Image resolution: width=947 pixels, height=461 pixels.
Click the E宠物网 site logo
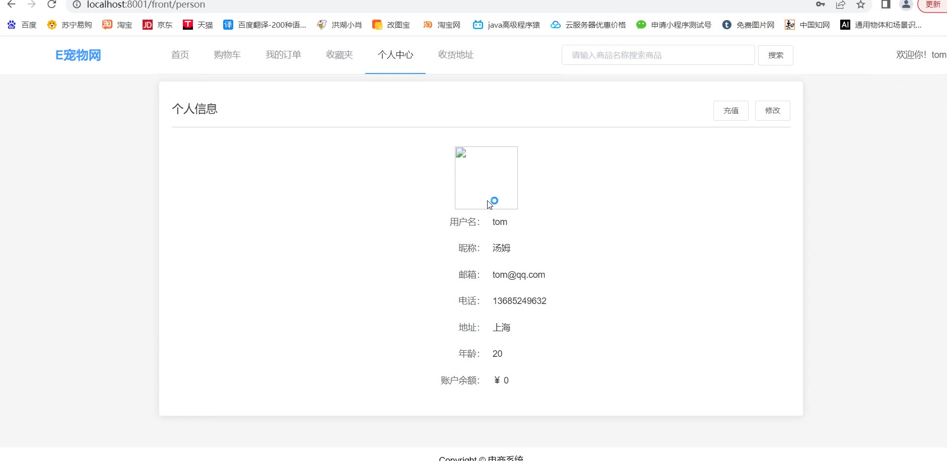tap(78, 55)
